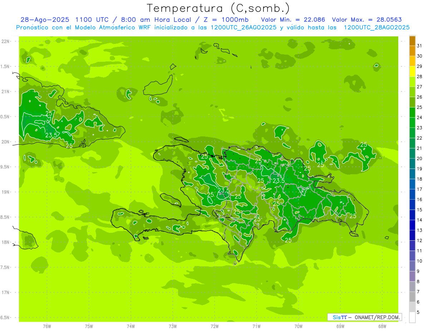Click the colorbar swatch between 30 and 31
429x331 pixels.
point(413,51)
